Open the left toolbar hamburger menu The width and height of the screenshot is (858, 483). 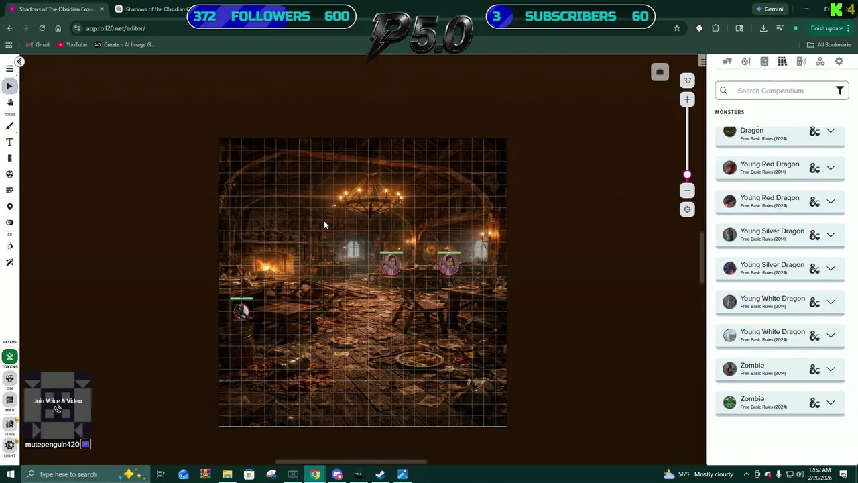coord(9,69)
